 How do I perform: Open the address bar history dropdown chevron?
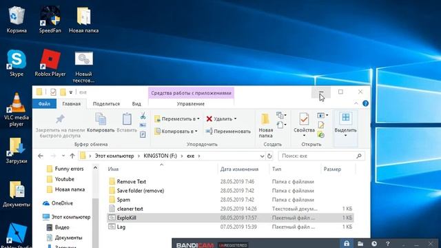(262, 156)
